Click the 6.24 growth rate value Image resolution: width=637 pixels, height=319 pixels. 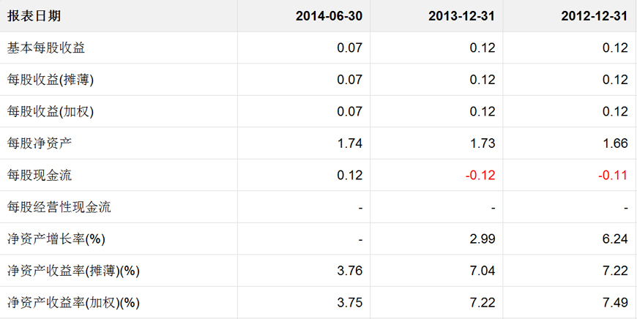pyautogui.click(x=616, y=239)
